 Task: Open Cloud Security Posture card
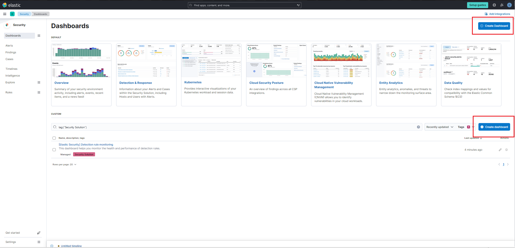coord(276,75)
